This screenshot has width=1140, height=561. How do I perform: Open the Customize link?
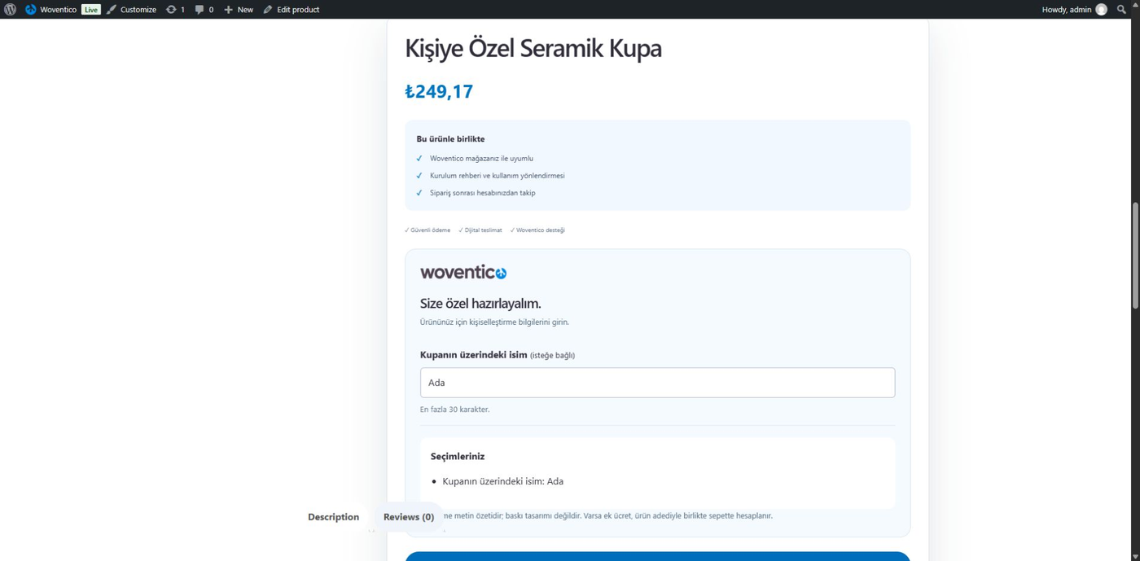[x=131, y=10]
